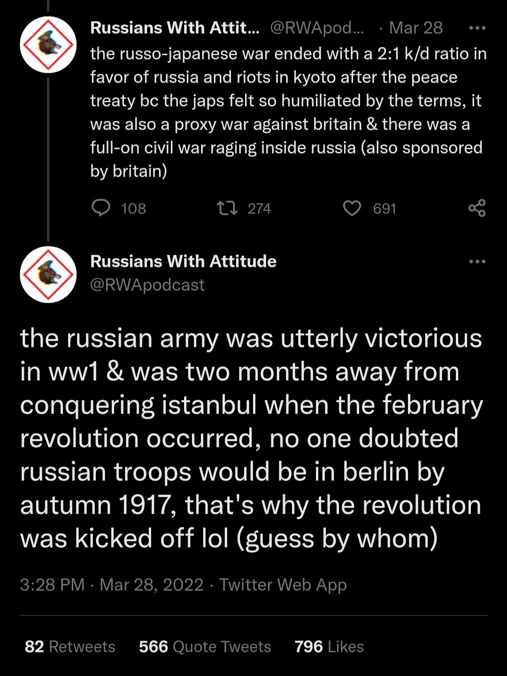This screenshot has width=507, height=676.
Task: View the 82 Retweets list
Action: pyautogui.click(x=70, y=646)
